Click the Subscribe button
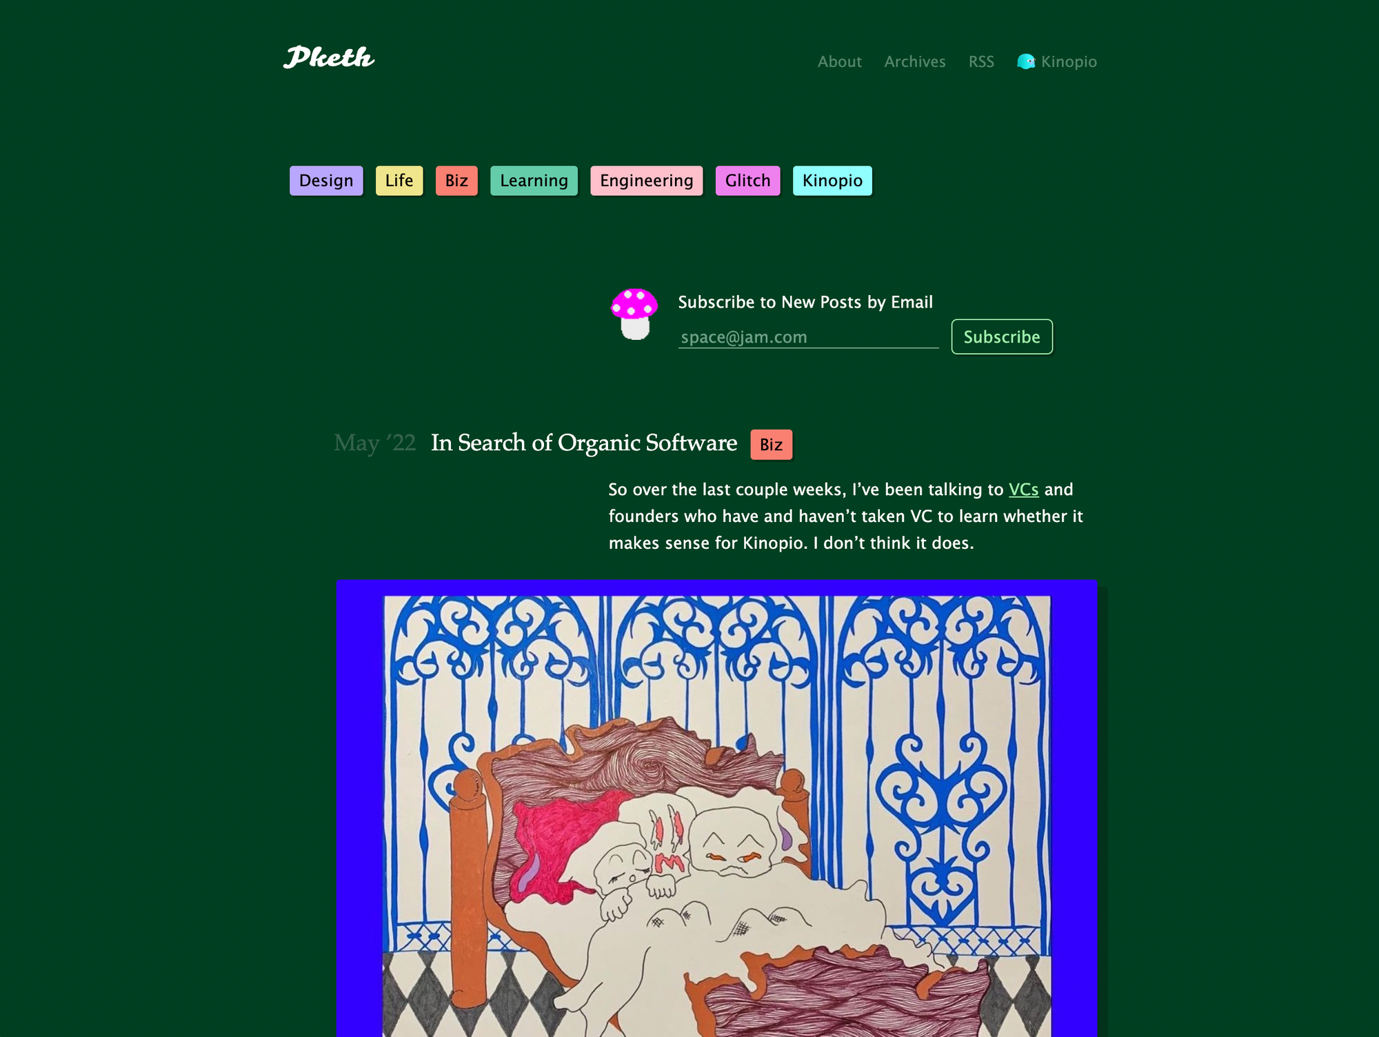The width and height of the screenshot is (1379, 1037). click(1002, 336)
